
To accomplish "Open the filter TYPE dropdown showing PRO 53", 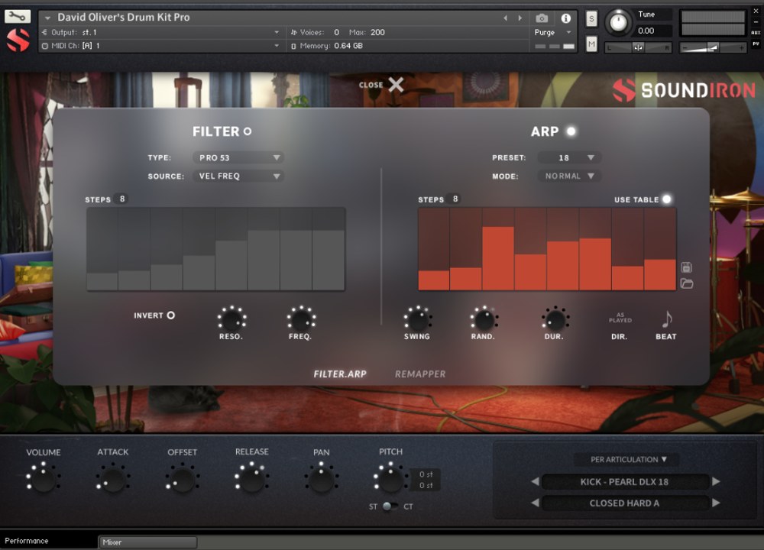I will coord(238,157).
